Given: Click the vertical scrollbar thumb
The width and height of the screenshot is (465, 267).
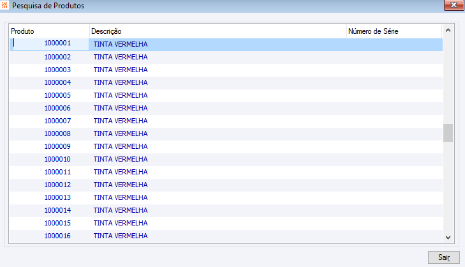Looking at the screenshot, I should (448, 133).
